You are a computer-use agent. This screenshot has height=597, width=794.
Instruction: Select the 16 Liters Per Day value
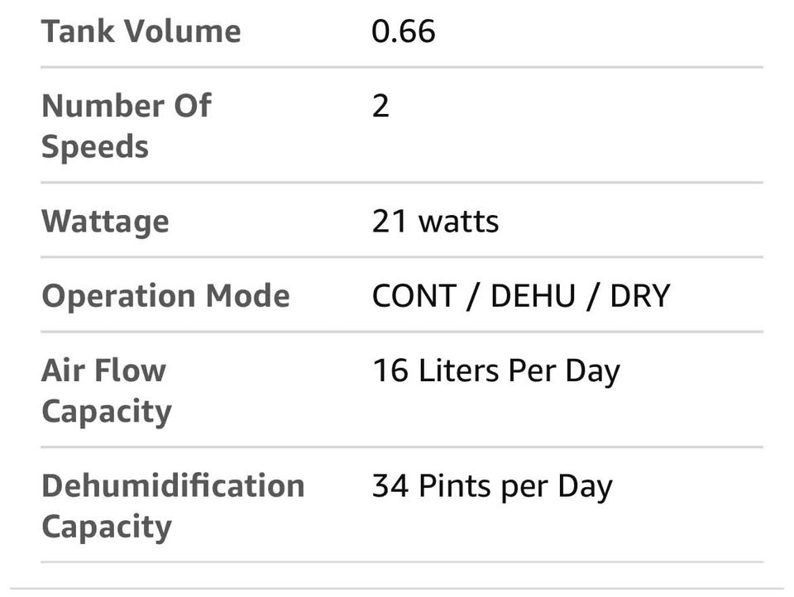click(495, 371)
